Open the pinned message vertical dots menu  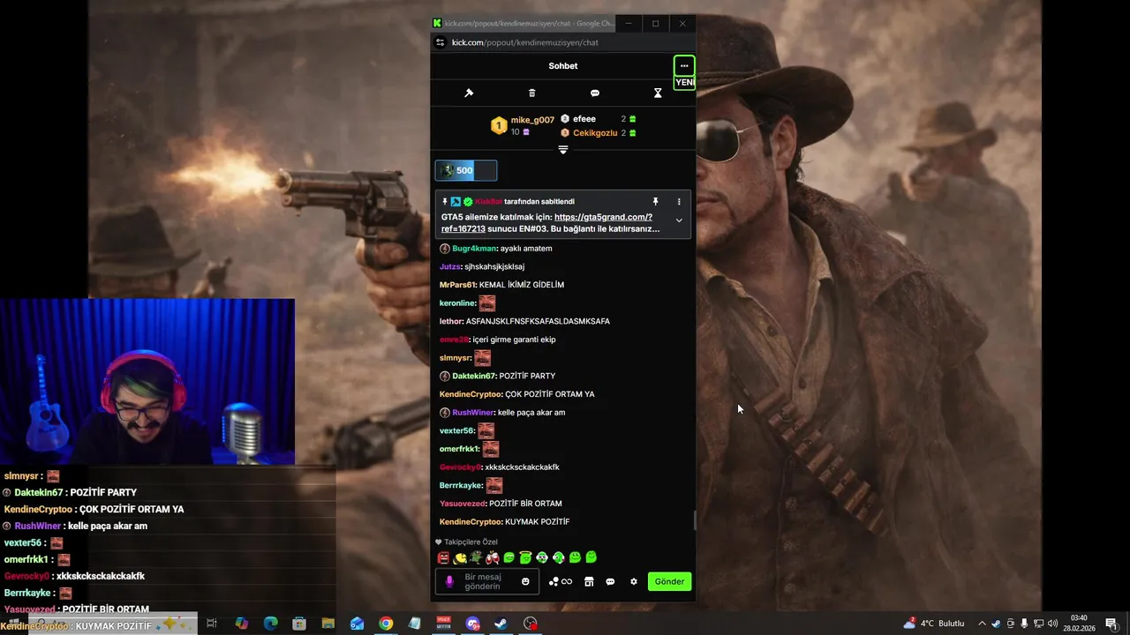679,202
